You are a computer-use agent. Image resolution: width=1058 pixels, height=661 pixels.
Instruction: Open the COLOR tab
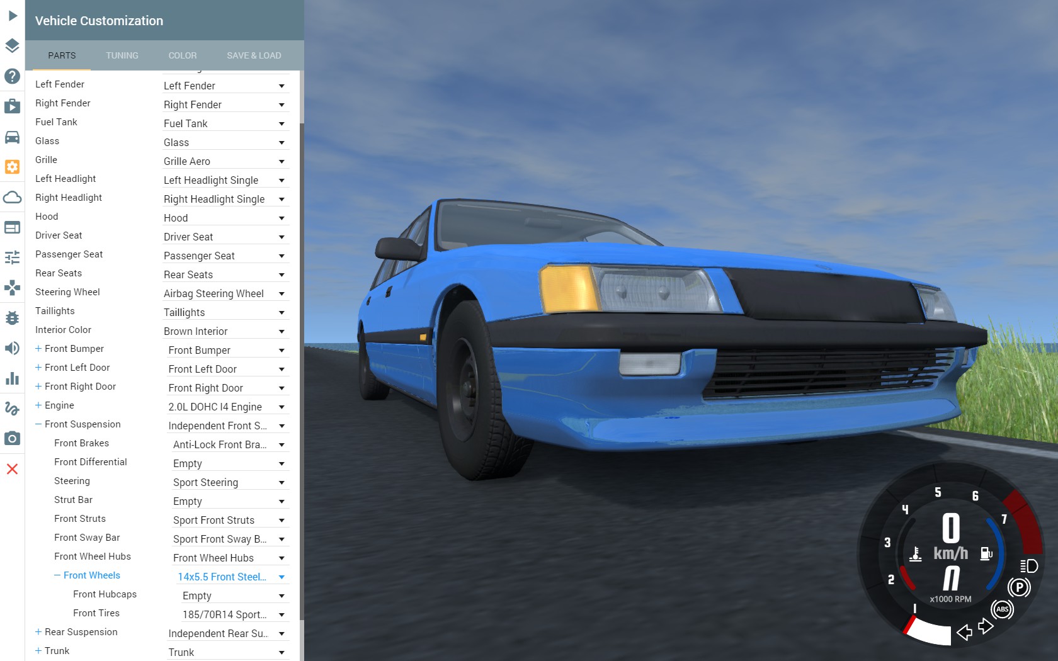pos(183,55)
